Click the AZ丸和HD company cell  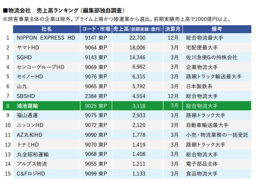tap(47, 135)
